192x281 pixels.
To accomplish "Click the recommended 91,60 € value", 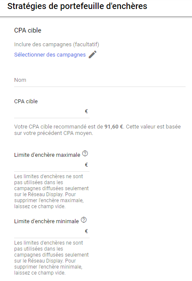I will pos(114,127).
